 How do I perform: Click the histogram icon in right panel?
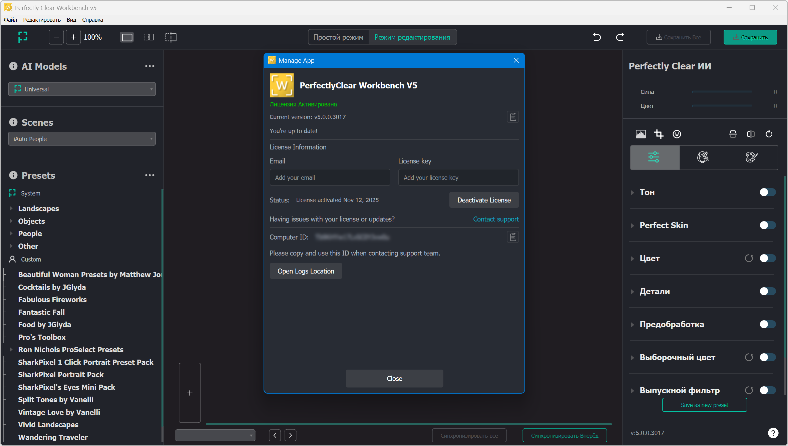(641, 134)
